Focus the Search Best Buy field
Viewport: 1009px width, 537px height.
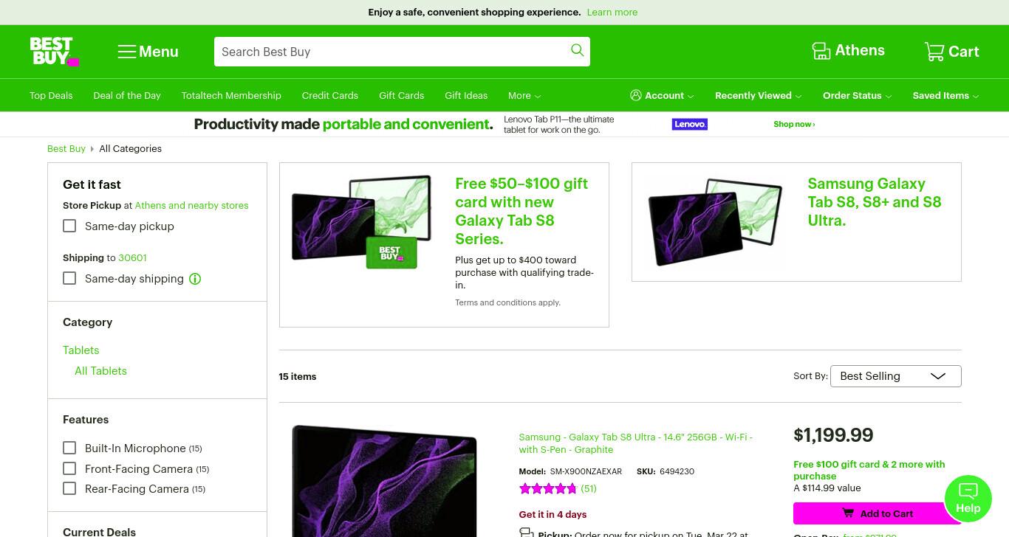click(x=390, y=52)
